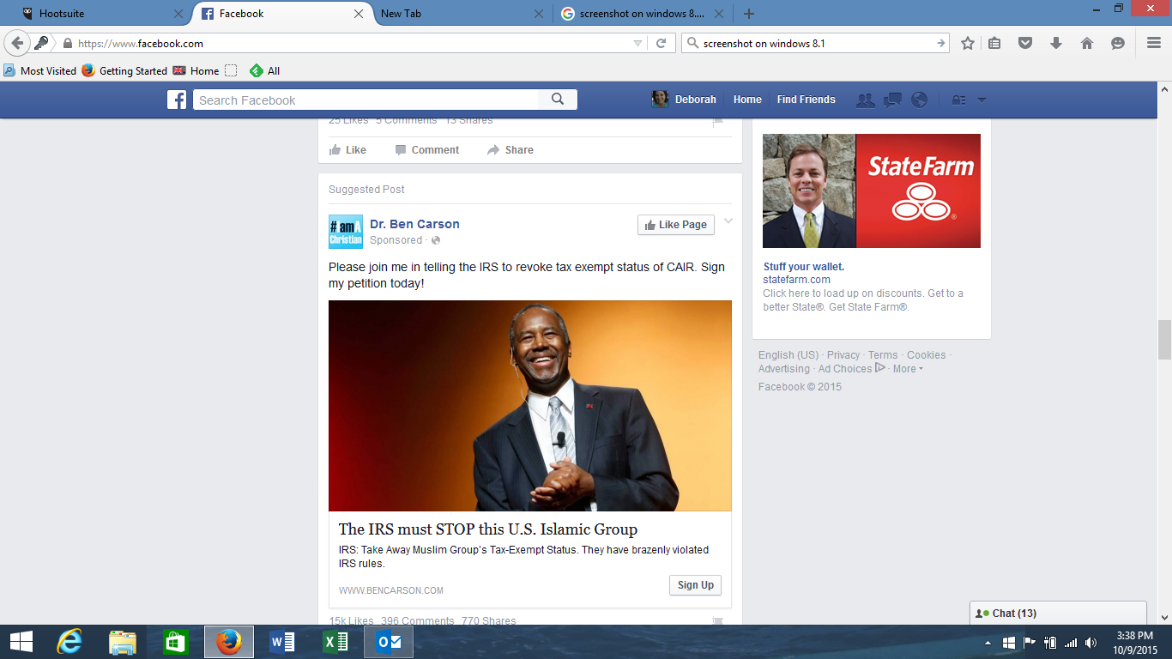Open File Explorer from the taskbar
1172x659 pixels.
[123, 642]
